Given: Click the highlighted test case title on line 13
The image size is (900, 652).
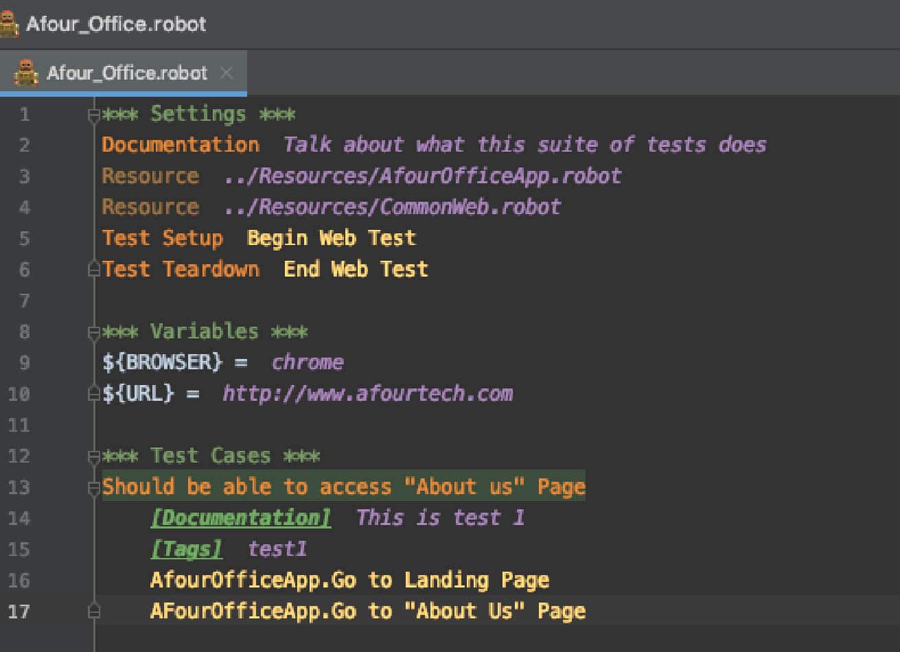Looking at the screenshot, I should 343,487.
